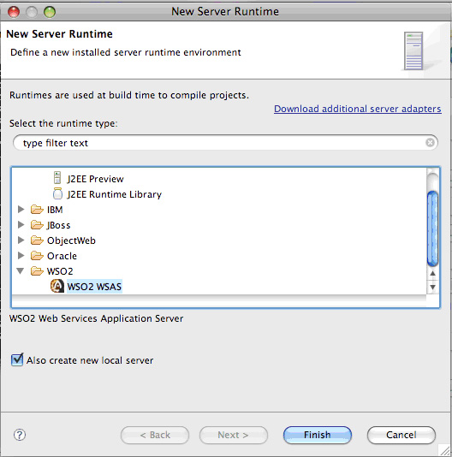Viewport: 452px width, 457px height.
Task: Select the J2EE Preview server icon
Action: click(x=57, y=178)
